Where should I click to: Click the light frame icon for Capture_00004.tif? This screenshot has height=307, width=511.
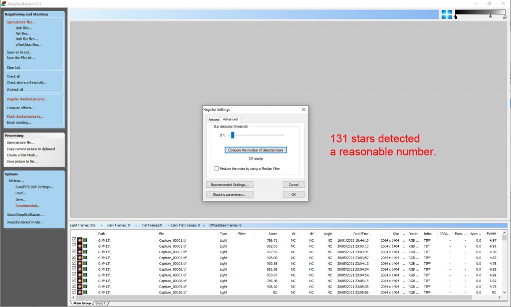click(x=79, y=258)
